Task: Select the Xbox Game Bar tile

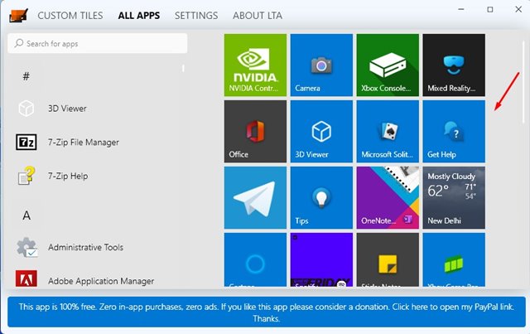Action: click(x=454, y=260)
